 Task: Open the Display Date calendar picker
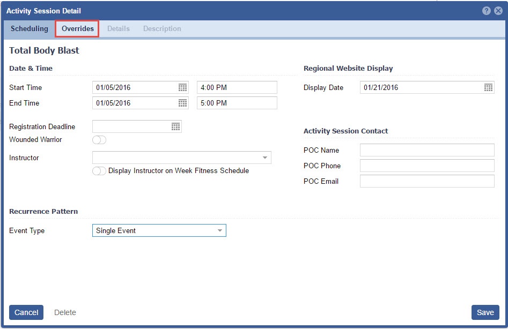(488, 87)
